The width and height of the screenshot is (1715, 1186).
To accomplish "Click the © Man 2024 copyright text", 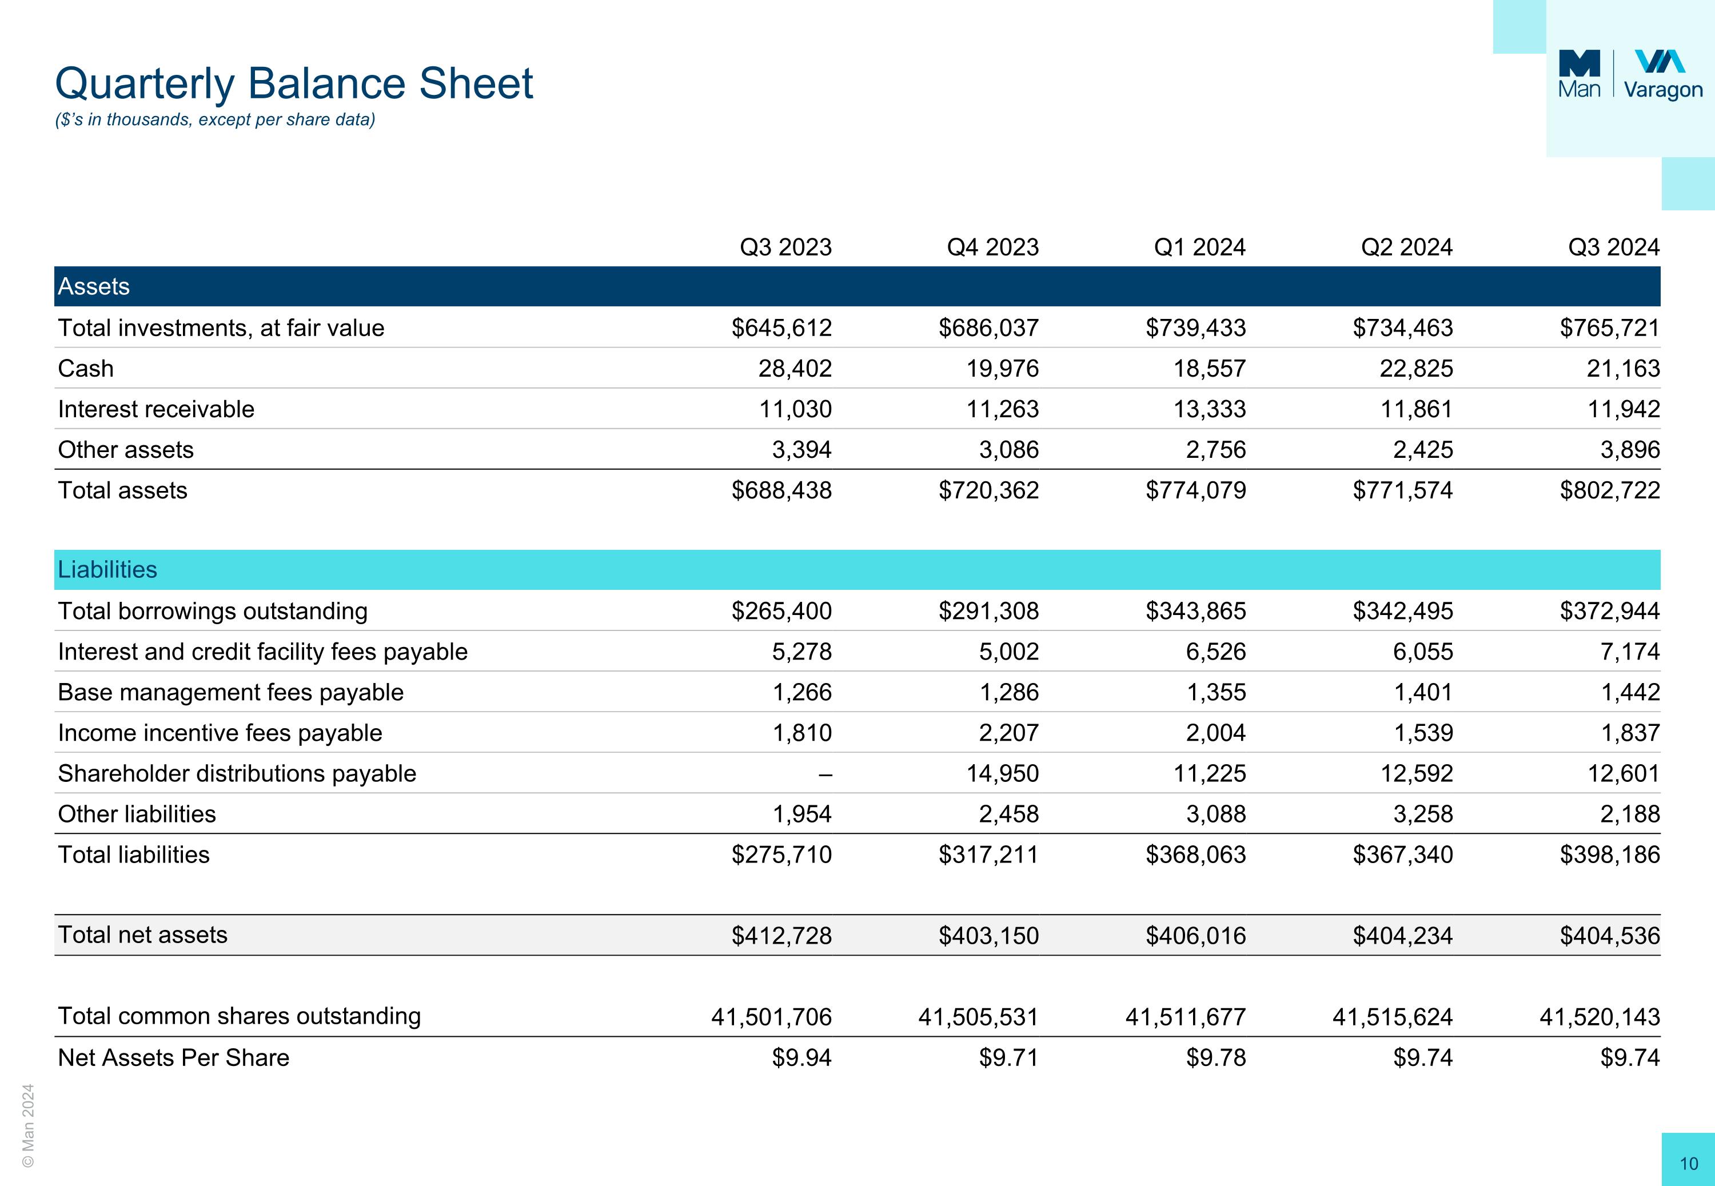I will 28,1125.
